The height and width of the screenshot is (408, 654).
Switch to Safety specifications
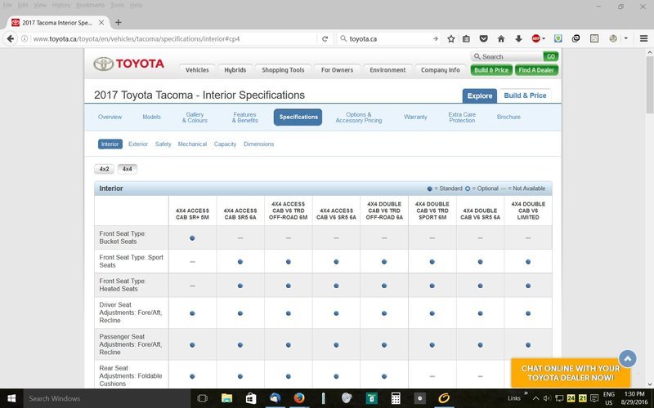tap(163, 144)
